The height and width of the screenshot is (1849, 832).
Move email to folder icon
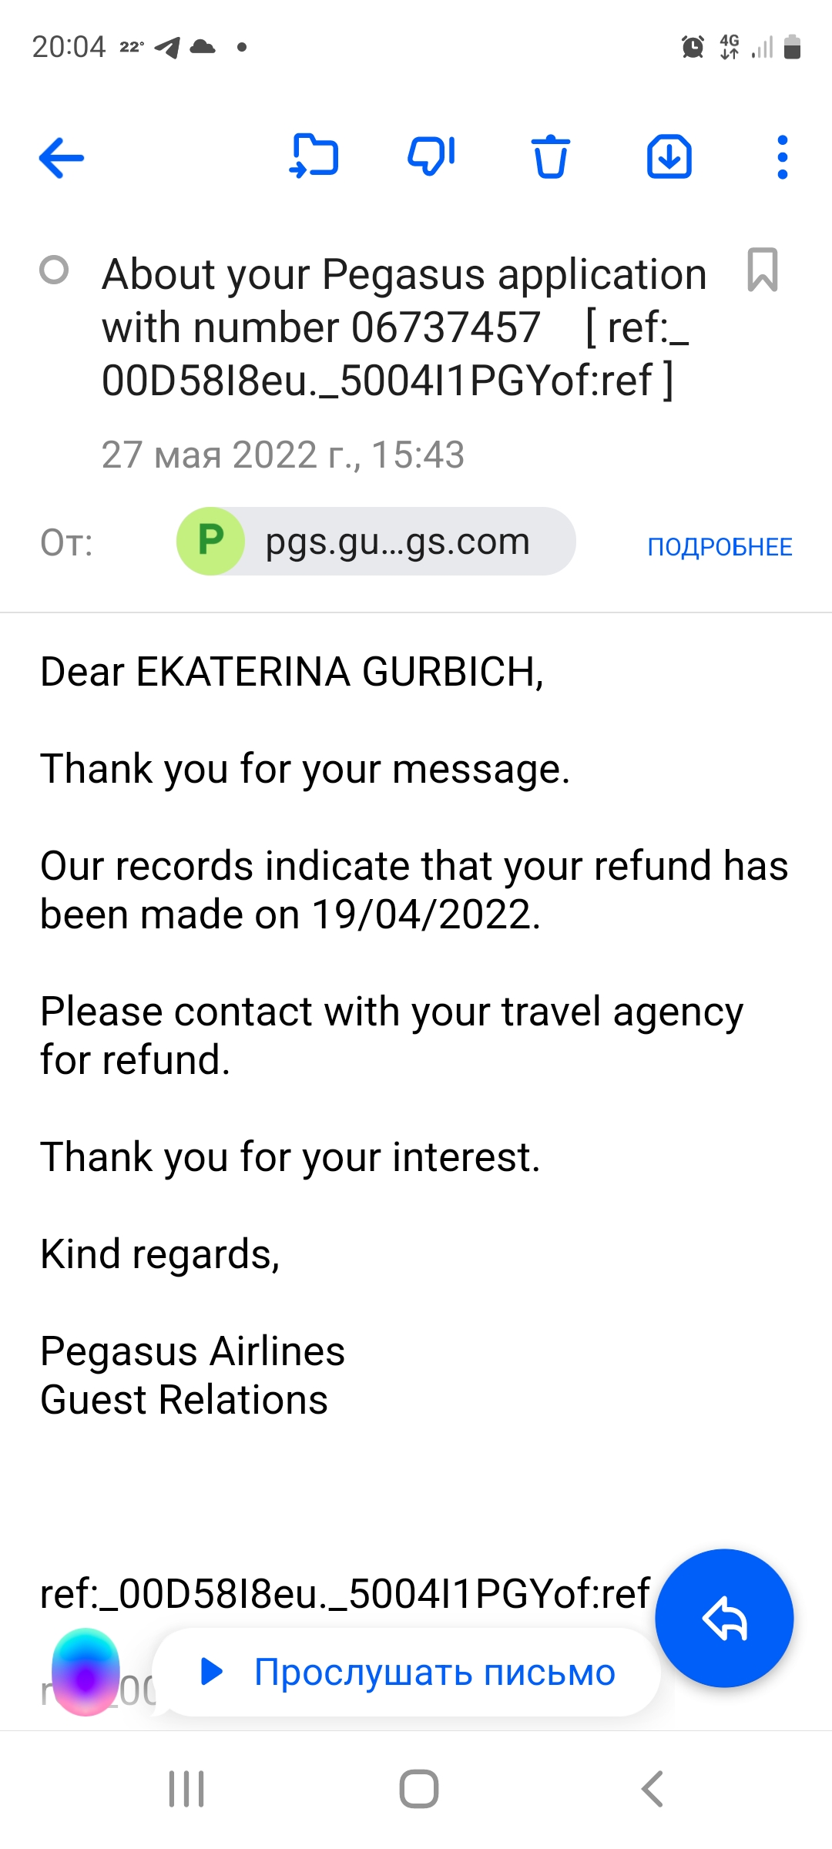point(314,156)
